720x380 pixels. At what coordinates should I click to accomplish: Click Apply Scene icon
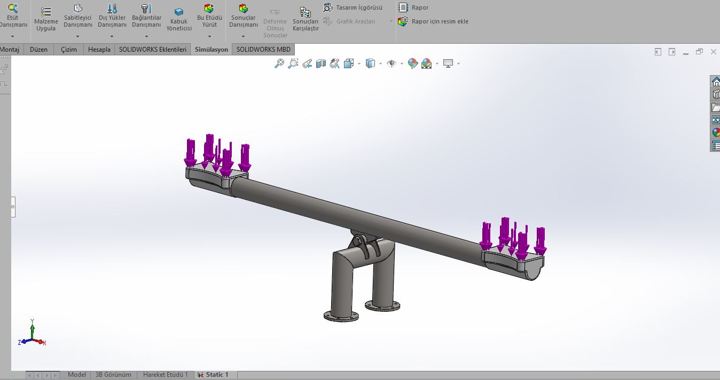pyautogui.click(x=426, y=63)
